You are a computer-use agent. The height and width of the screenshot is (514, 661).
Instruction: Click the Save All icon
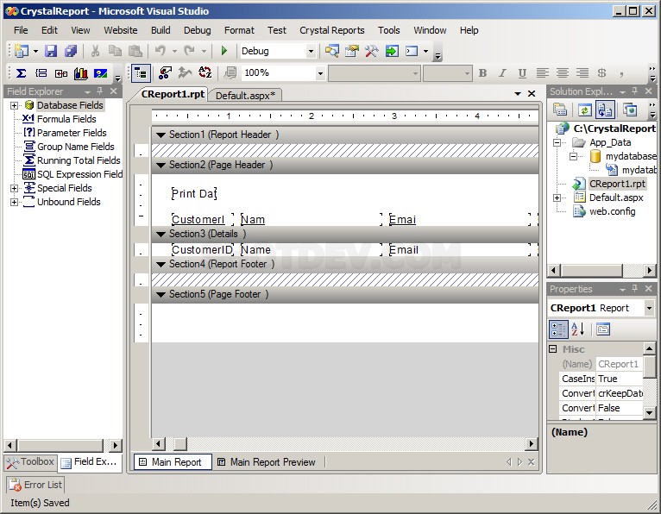pyautogui.click(x=71, y=51)
